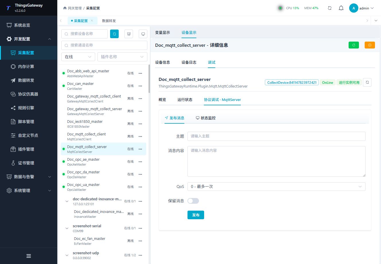381x264 pixels.
Task: Open 插件管理 from the sidebar
Action: point(29,149)
